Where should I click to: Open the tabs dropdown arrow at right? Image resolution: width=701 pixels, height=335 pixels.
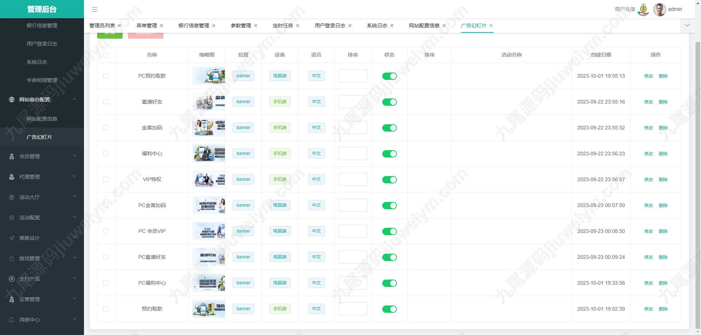(687, 26)
